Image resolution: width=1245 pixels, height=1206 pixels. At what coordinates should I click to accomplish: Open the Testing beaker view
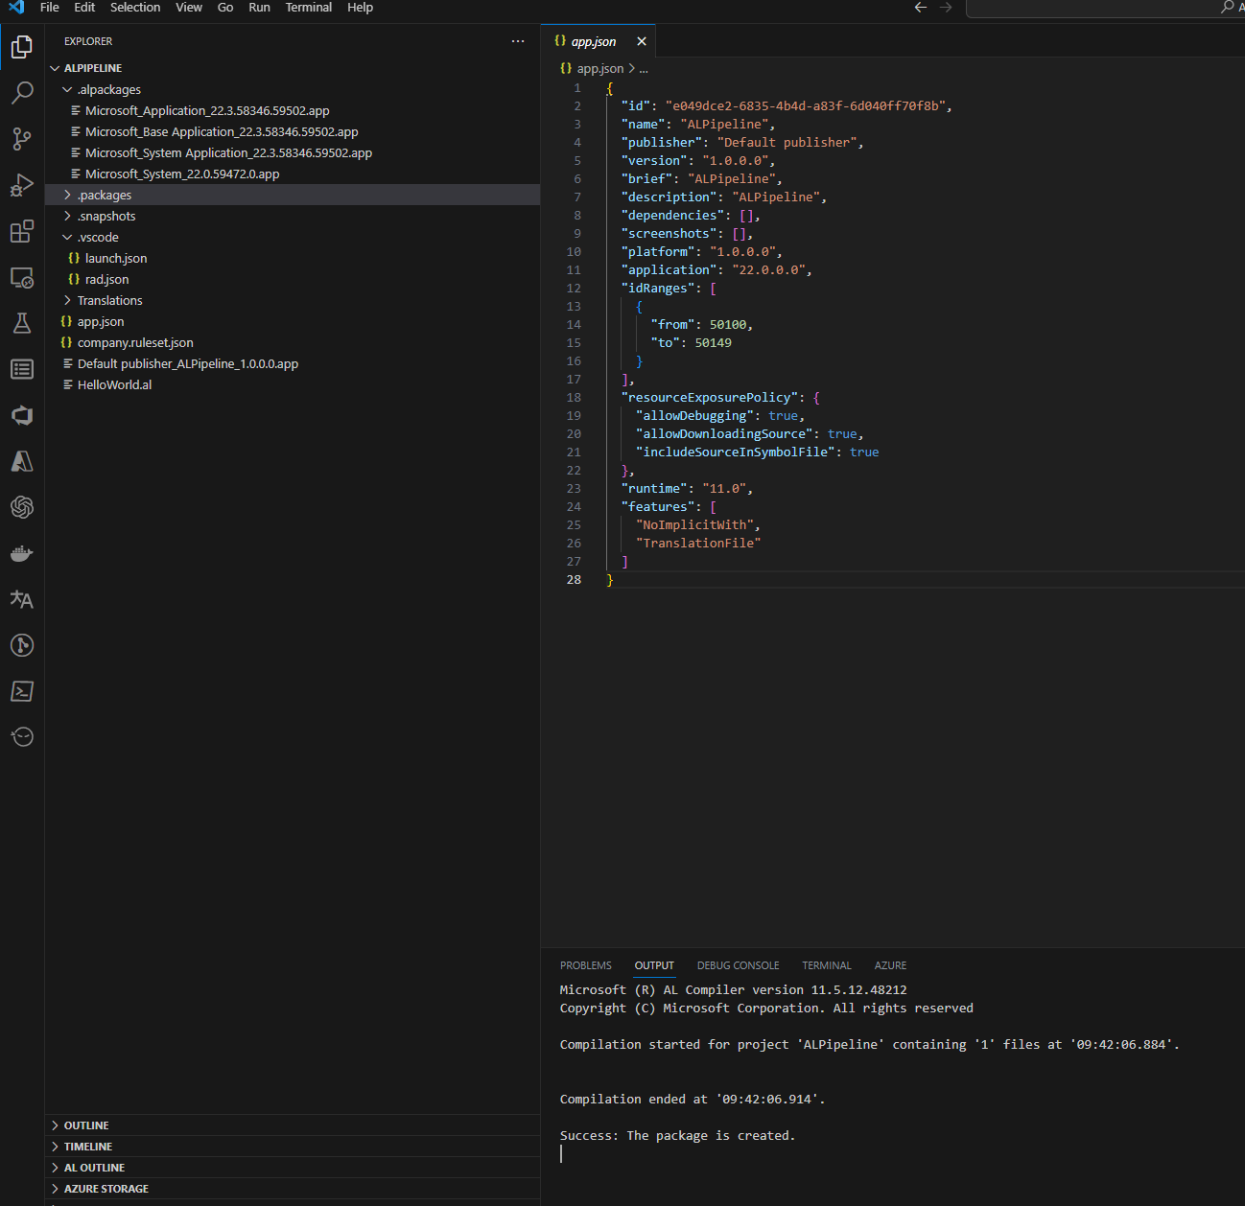click(x=22, y=323)
